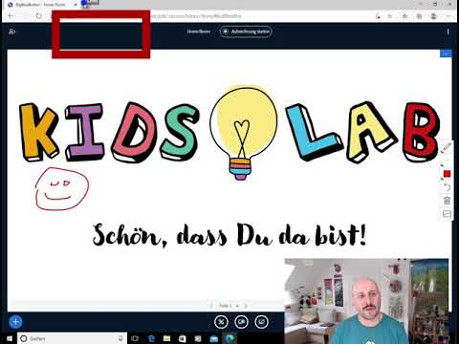The height and width of the screenshot is (344, 459).
Task: Open Task View on the taskbar
Action: click(135, 338)
